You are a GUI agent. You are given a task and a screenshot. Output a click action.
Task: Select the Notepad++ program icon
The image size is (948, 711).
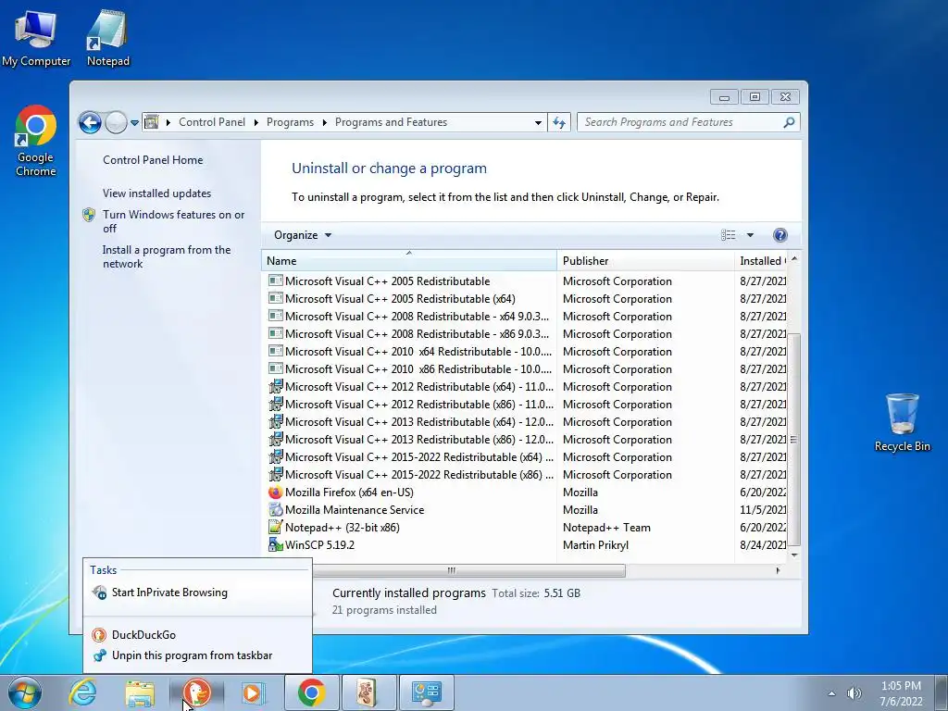click(x=276, y=527)
